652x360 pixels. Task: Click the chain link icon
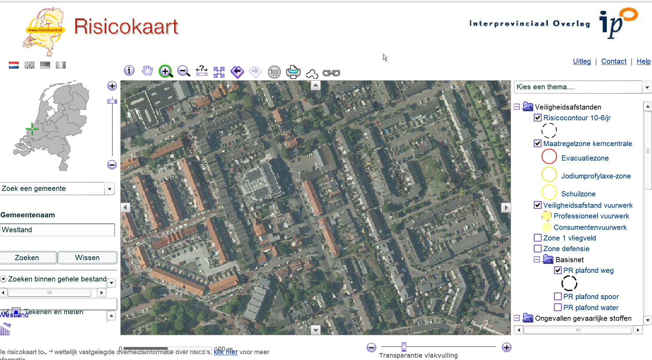pyautogui.click(x=331, y=73)
